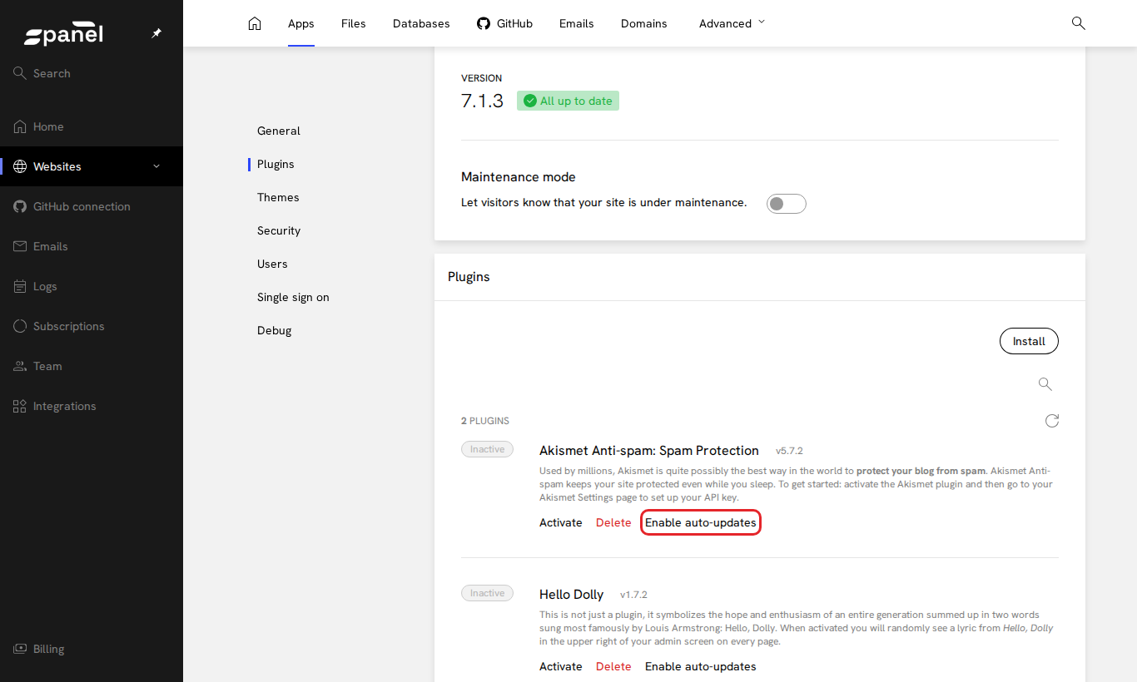The image size is (1137, 682).
Task: Select Security in the settings menu
Action: tap(279, 230)
